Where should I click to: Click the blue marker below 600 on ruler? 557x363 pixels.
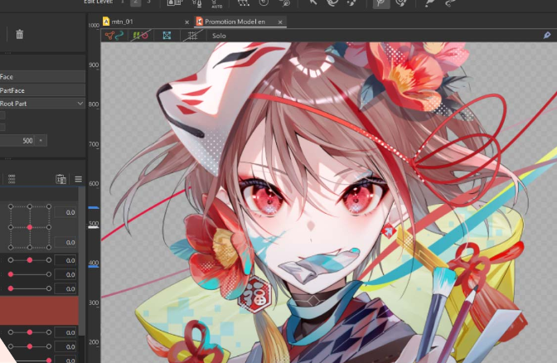[94, 207]
